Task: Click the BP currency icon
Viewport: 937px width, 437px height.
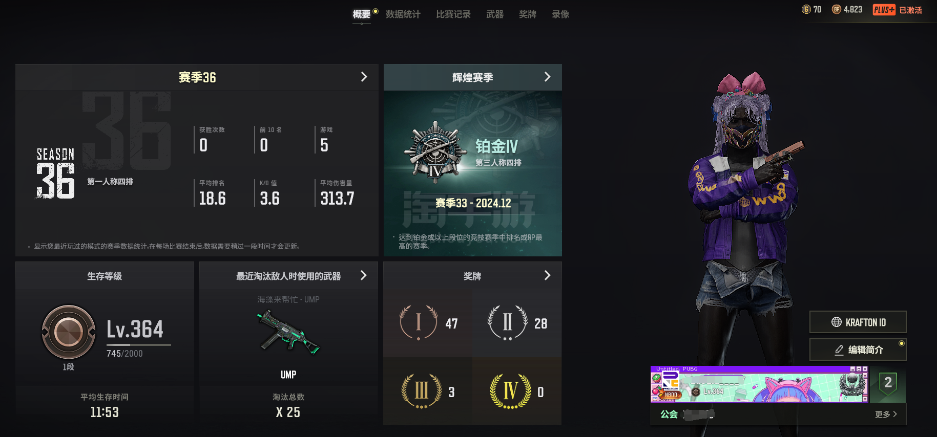Action: [837, 9]
